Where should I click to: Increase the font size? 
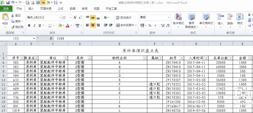(x=75, y=17)
